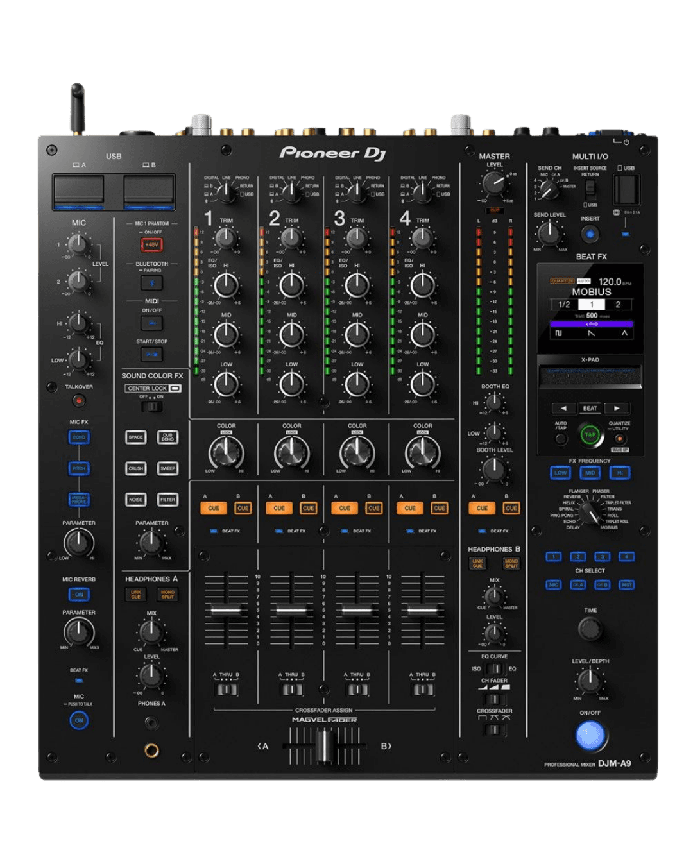Toggle the +48V phantom power button
This screenshot has height=866, width=693.
pyautogui.click(x=152, y=244)
